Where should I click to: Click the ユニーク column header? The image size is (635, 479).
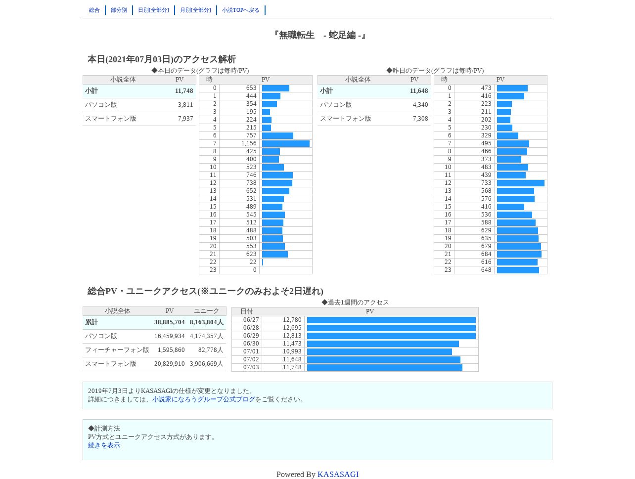[x=206, y=311]
